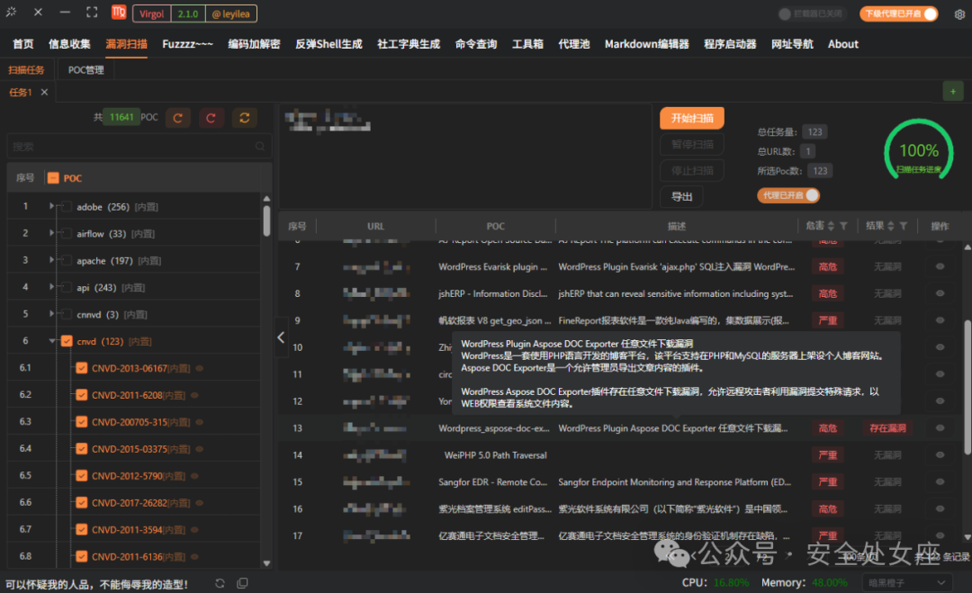Image resolution: width=972 pixels, height=593 pixels.
Task: Click the 导出 export button
Action: tap(682, 196)
